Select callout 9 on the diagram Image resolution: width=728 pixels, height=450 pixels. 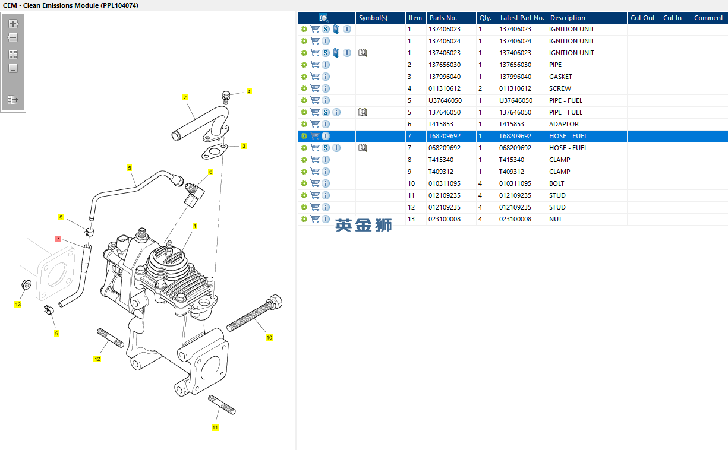click(56, 333)
